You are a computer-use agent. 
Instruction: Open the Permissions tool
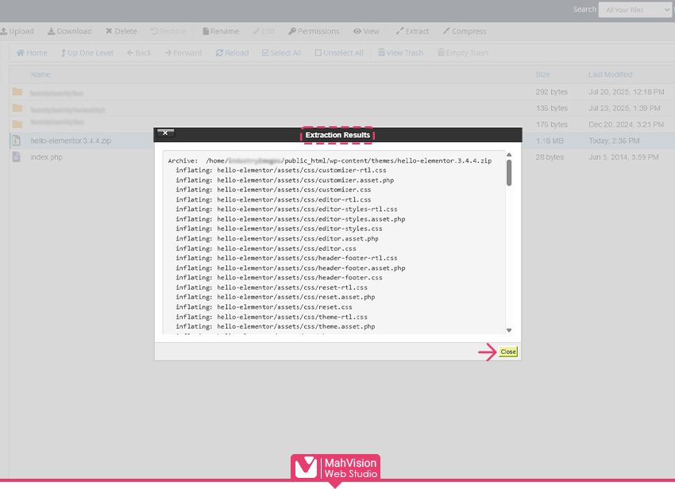[313, 32]
